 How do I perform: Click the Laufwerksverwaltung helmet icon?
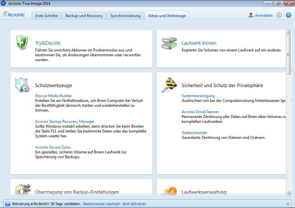point(169,191)
